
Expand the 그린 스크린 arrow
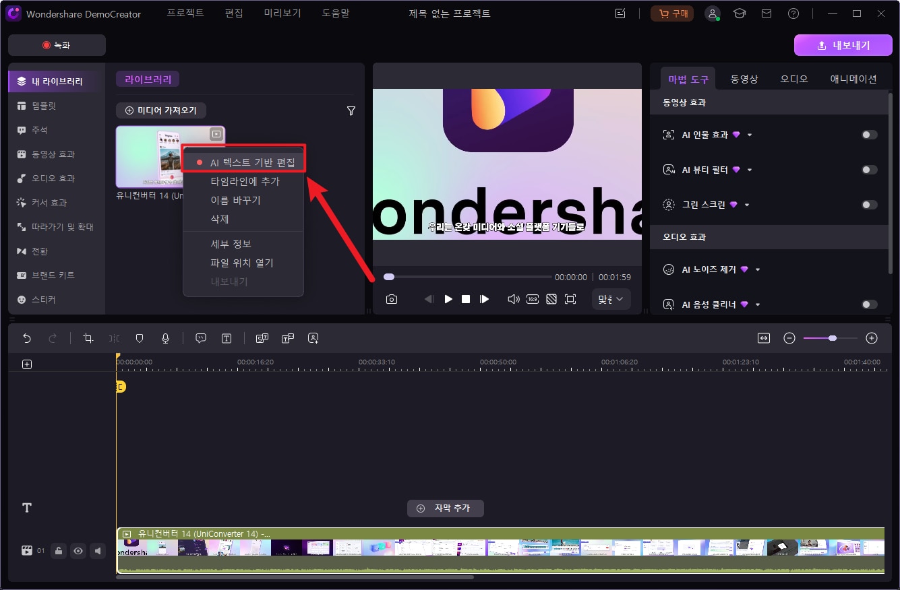(747, 205)
